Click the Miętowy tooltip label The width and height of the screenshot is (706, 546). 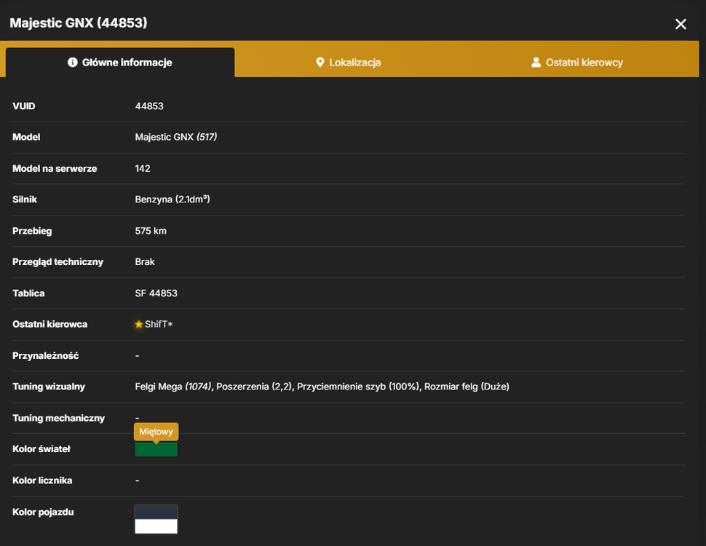[x=156, y=432]
